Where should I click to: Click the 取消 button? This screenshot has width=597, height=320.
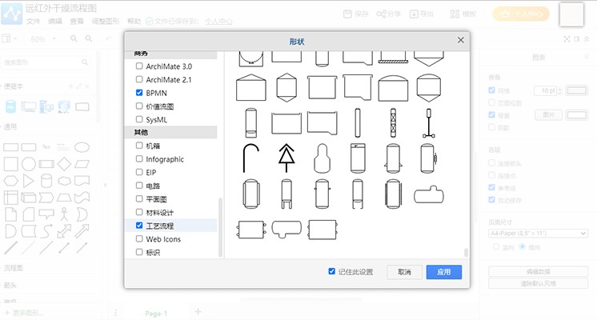[x=404, y=272]
